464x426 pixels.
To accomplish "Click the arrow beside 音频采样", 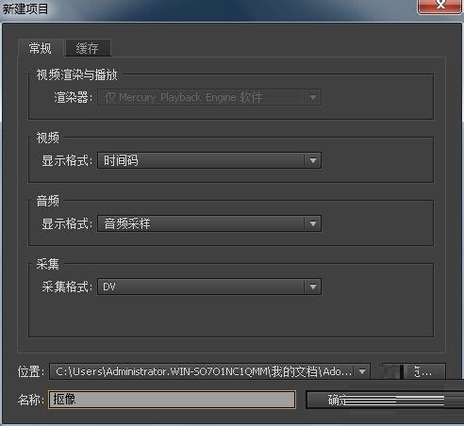I will (x=313, y=223).
